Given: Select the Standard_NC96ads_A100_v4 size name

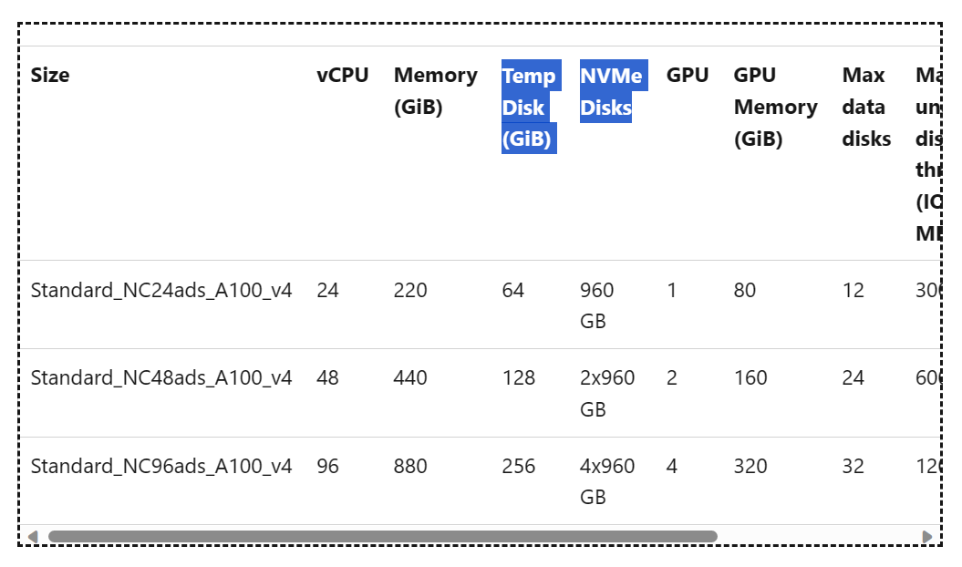Looking at the screenshot, I should 160,466.
